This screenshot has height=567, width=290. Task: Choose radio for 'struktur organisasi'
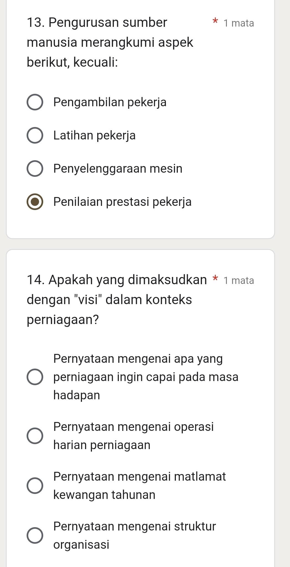coord(35,535)
